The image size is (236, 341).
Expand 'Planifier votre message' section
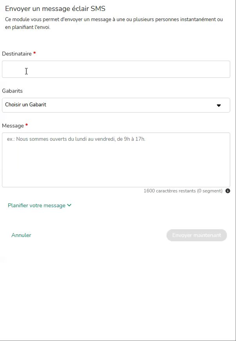(x=37, y=205)
